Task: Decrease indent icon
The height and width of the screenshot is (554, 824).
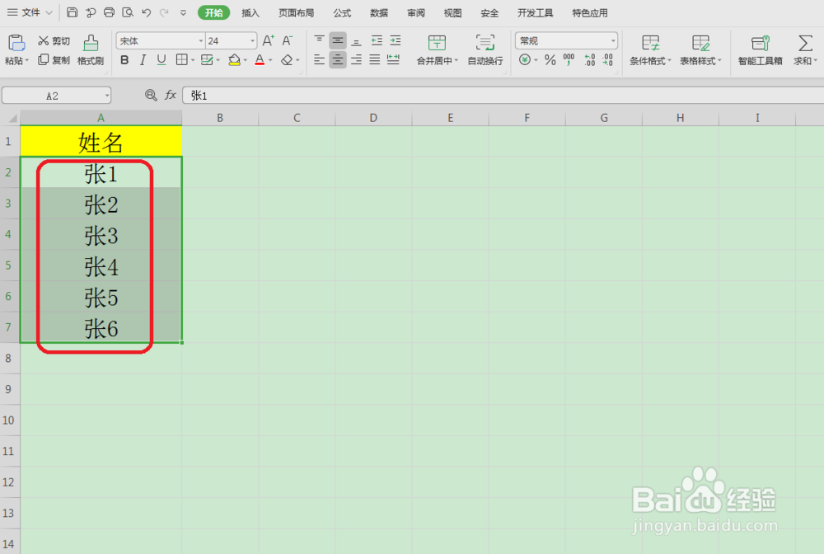Action: tap(377, 40)
